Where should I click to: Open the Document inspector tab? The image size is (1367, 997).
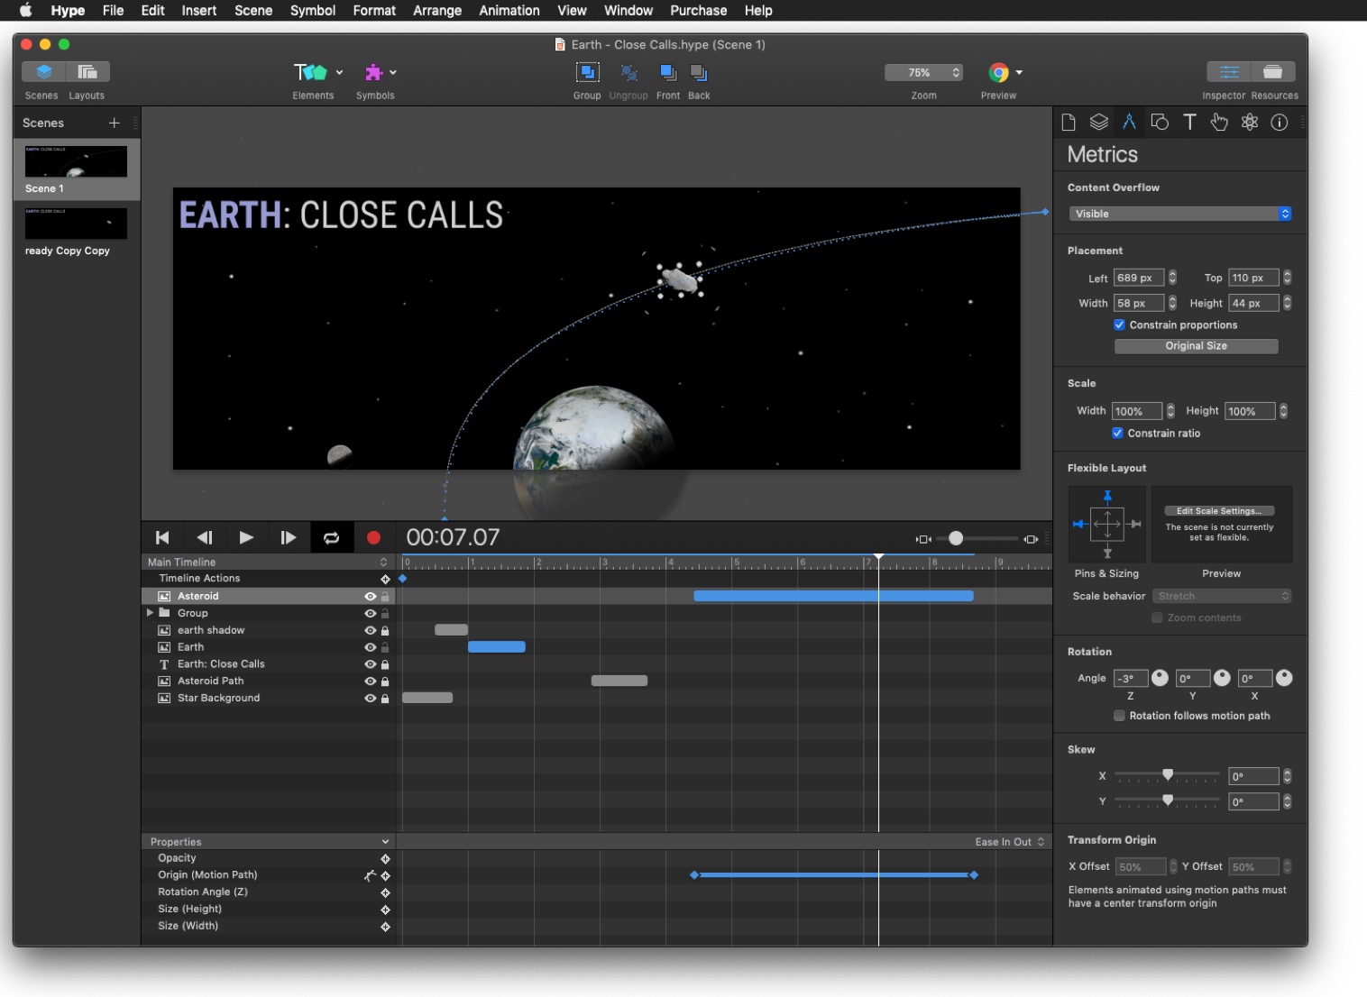pyautogui.click(x=1069, y=123)
